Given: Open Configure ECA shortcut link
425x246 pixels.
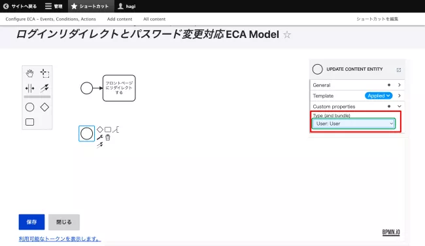Looking at the screenshot, I should (51, 19).
